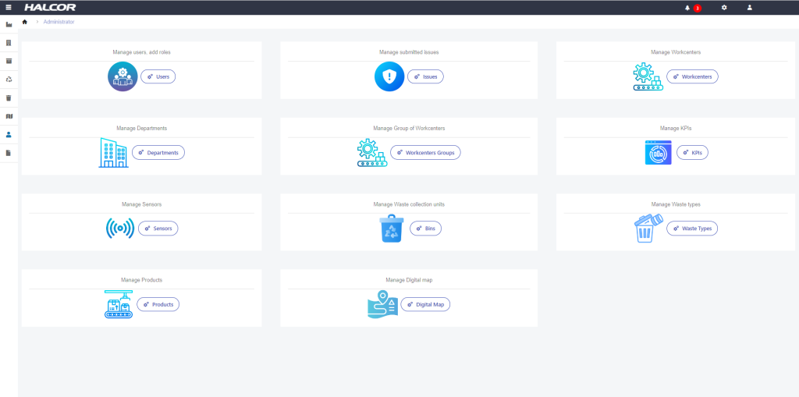Open the trash bin icon in the sidebar
The image size is (799, 397).
coord(9,97)
